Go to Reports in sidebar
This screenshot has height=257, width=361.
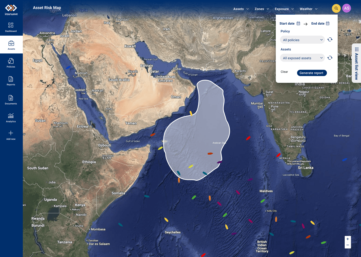tap(11, 81)
